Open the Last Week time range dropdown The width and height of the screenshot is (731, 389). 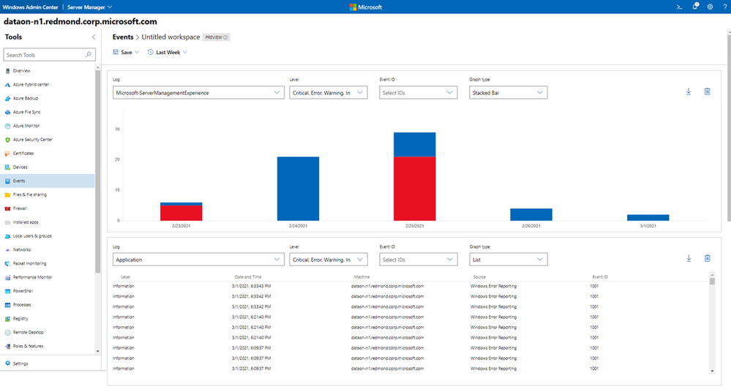click(x=168, y=52)
